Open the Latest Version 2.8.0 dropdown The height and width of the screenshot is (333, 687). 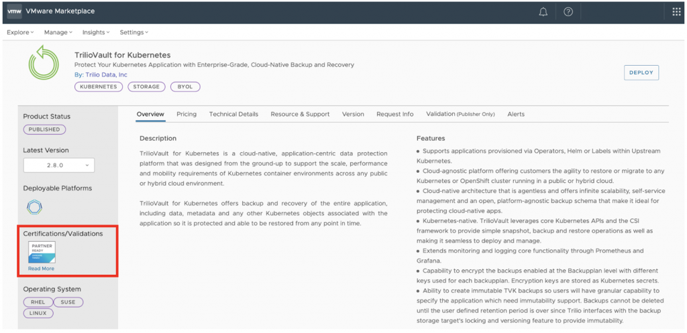(59, 165)
